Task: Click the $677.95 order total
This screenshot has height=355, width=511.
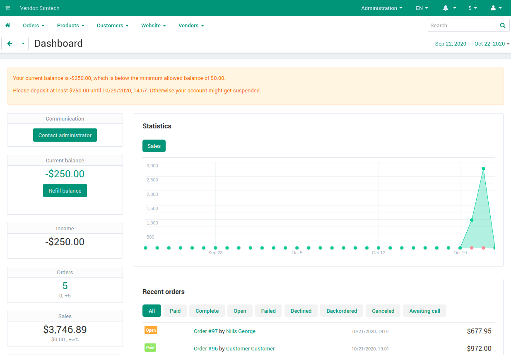Action: pos(479,331)
